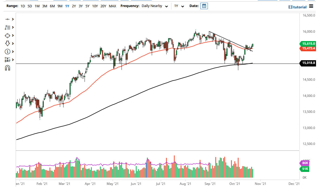
Task: Enable magnet snapping mode
Action: pos(7,67)
